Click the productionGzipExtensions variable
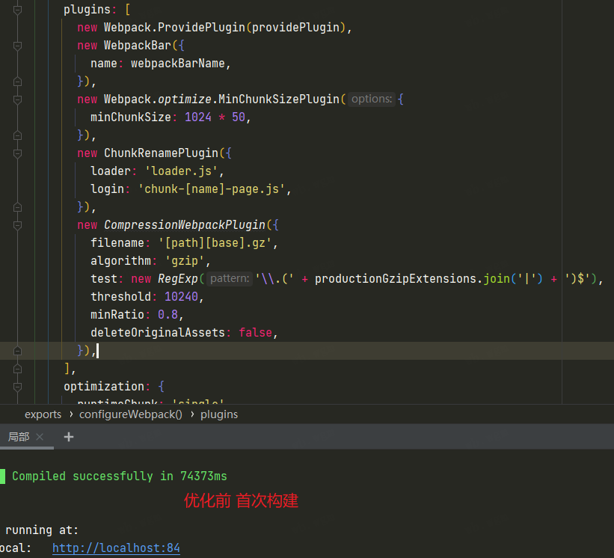The image size is (614, 558). coord(396,278)
